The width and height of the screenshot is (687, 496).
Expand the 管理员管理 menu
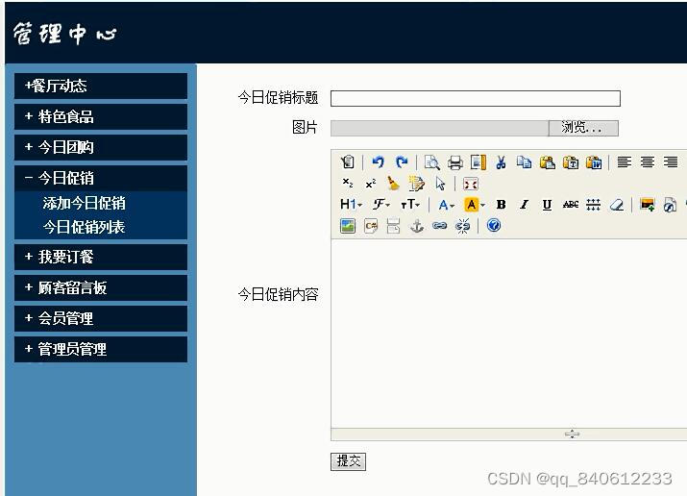coord(101,349)
